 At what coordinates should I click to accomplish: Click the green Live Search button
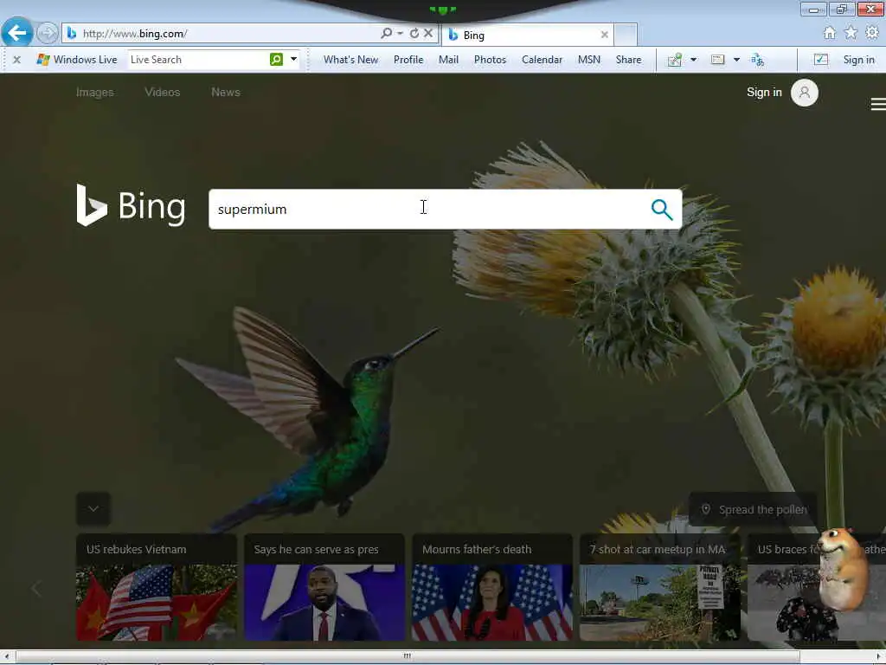[x=276, y=60]
